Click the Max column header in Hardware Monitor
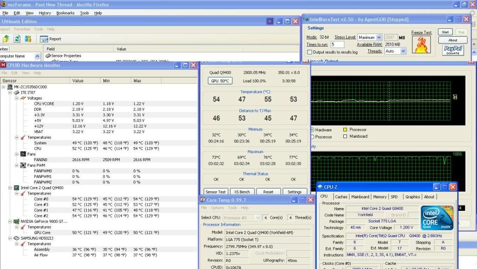Image resolution: width=477 pixels, height=269 pixels. pos(146,81)
